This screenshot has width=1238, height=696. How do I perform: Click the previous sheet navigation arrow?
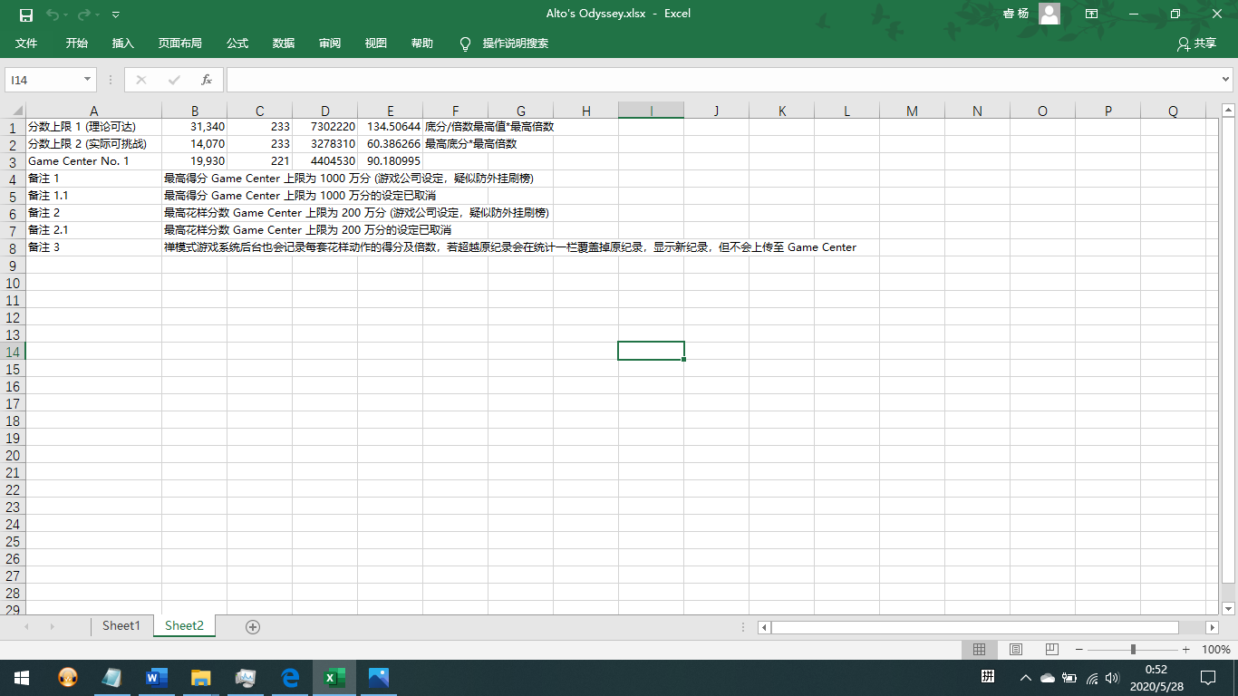click(26, 627)
